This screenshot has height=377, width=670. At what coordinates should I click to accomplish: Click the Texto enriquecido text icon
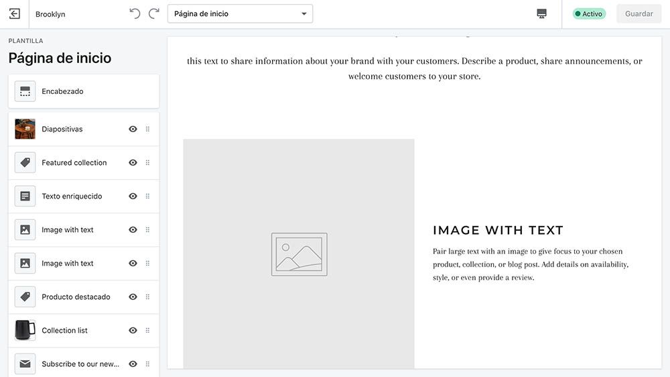tap(25, 196)
